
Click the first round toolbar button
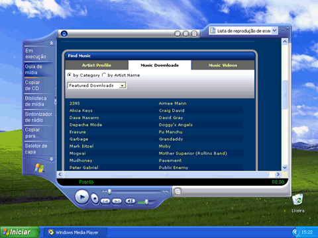178,34
